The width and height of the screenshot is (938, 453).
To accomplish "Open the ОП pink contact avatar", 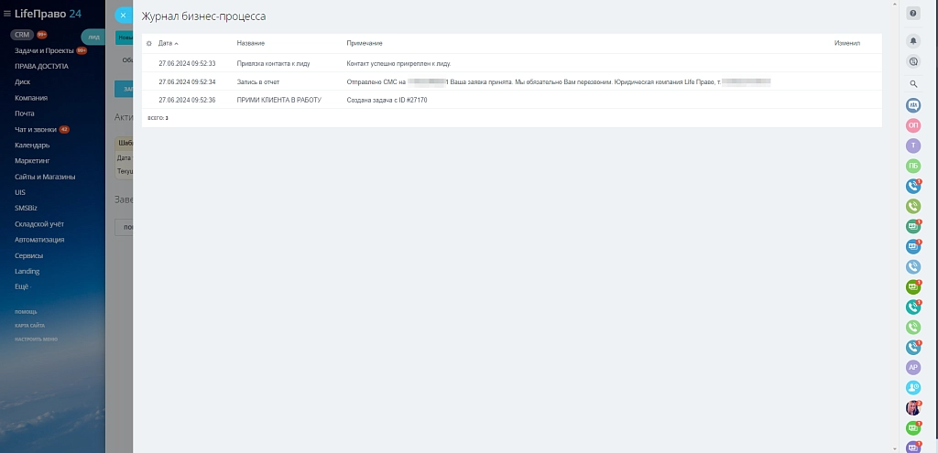I will click(x=913, y=125).
